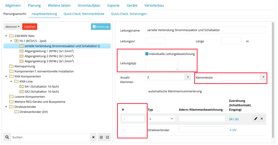Click the Abgangsleitung 1 cable icon
This screenshot has width=278, height=145.
pos(21,51)
